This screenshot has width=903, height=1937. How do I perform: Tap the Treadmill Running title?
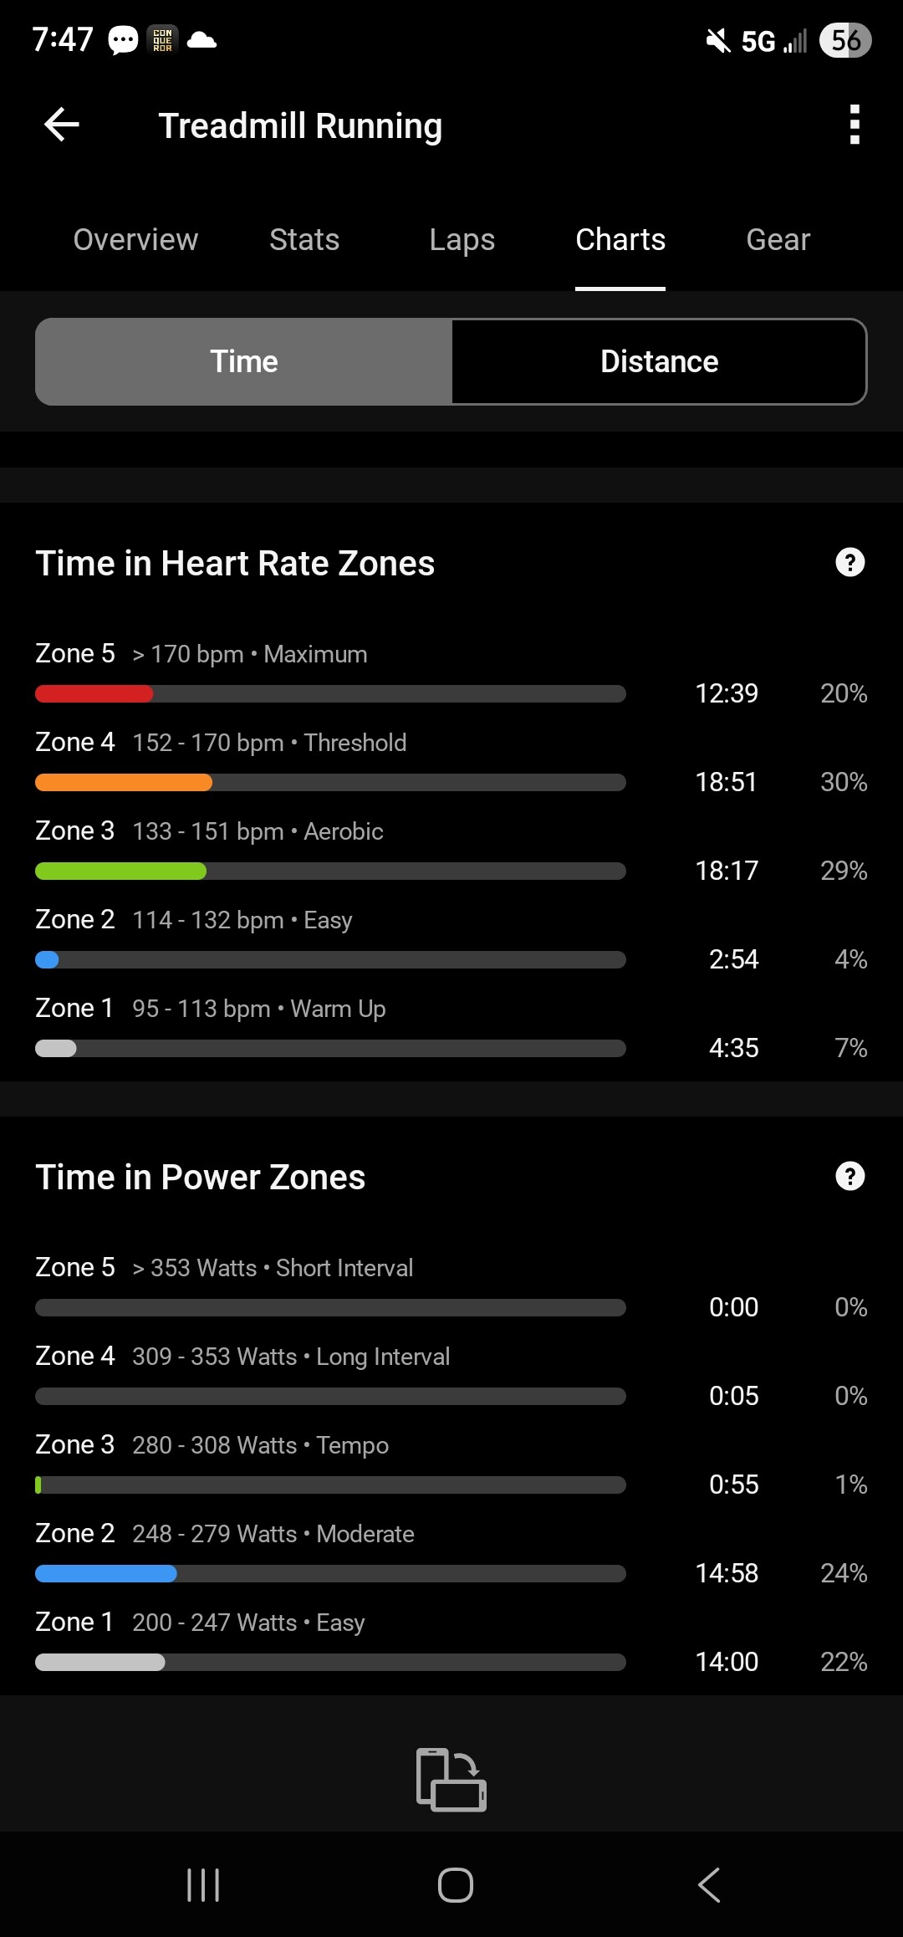(x=300, y=126)
